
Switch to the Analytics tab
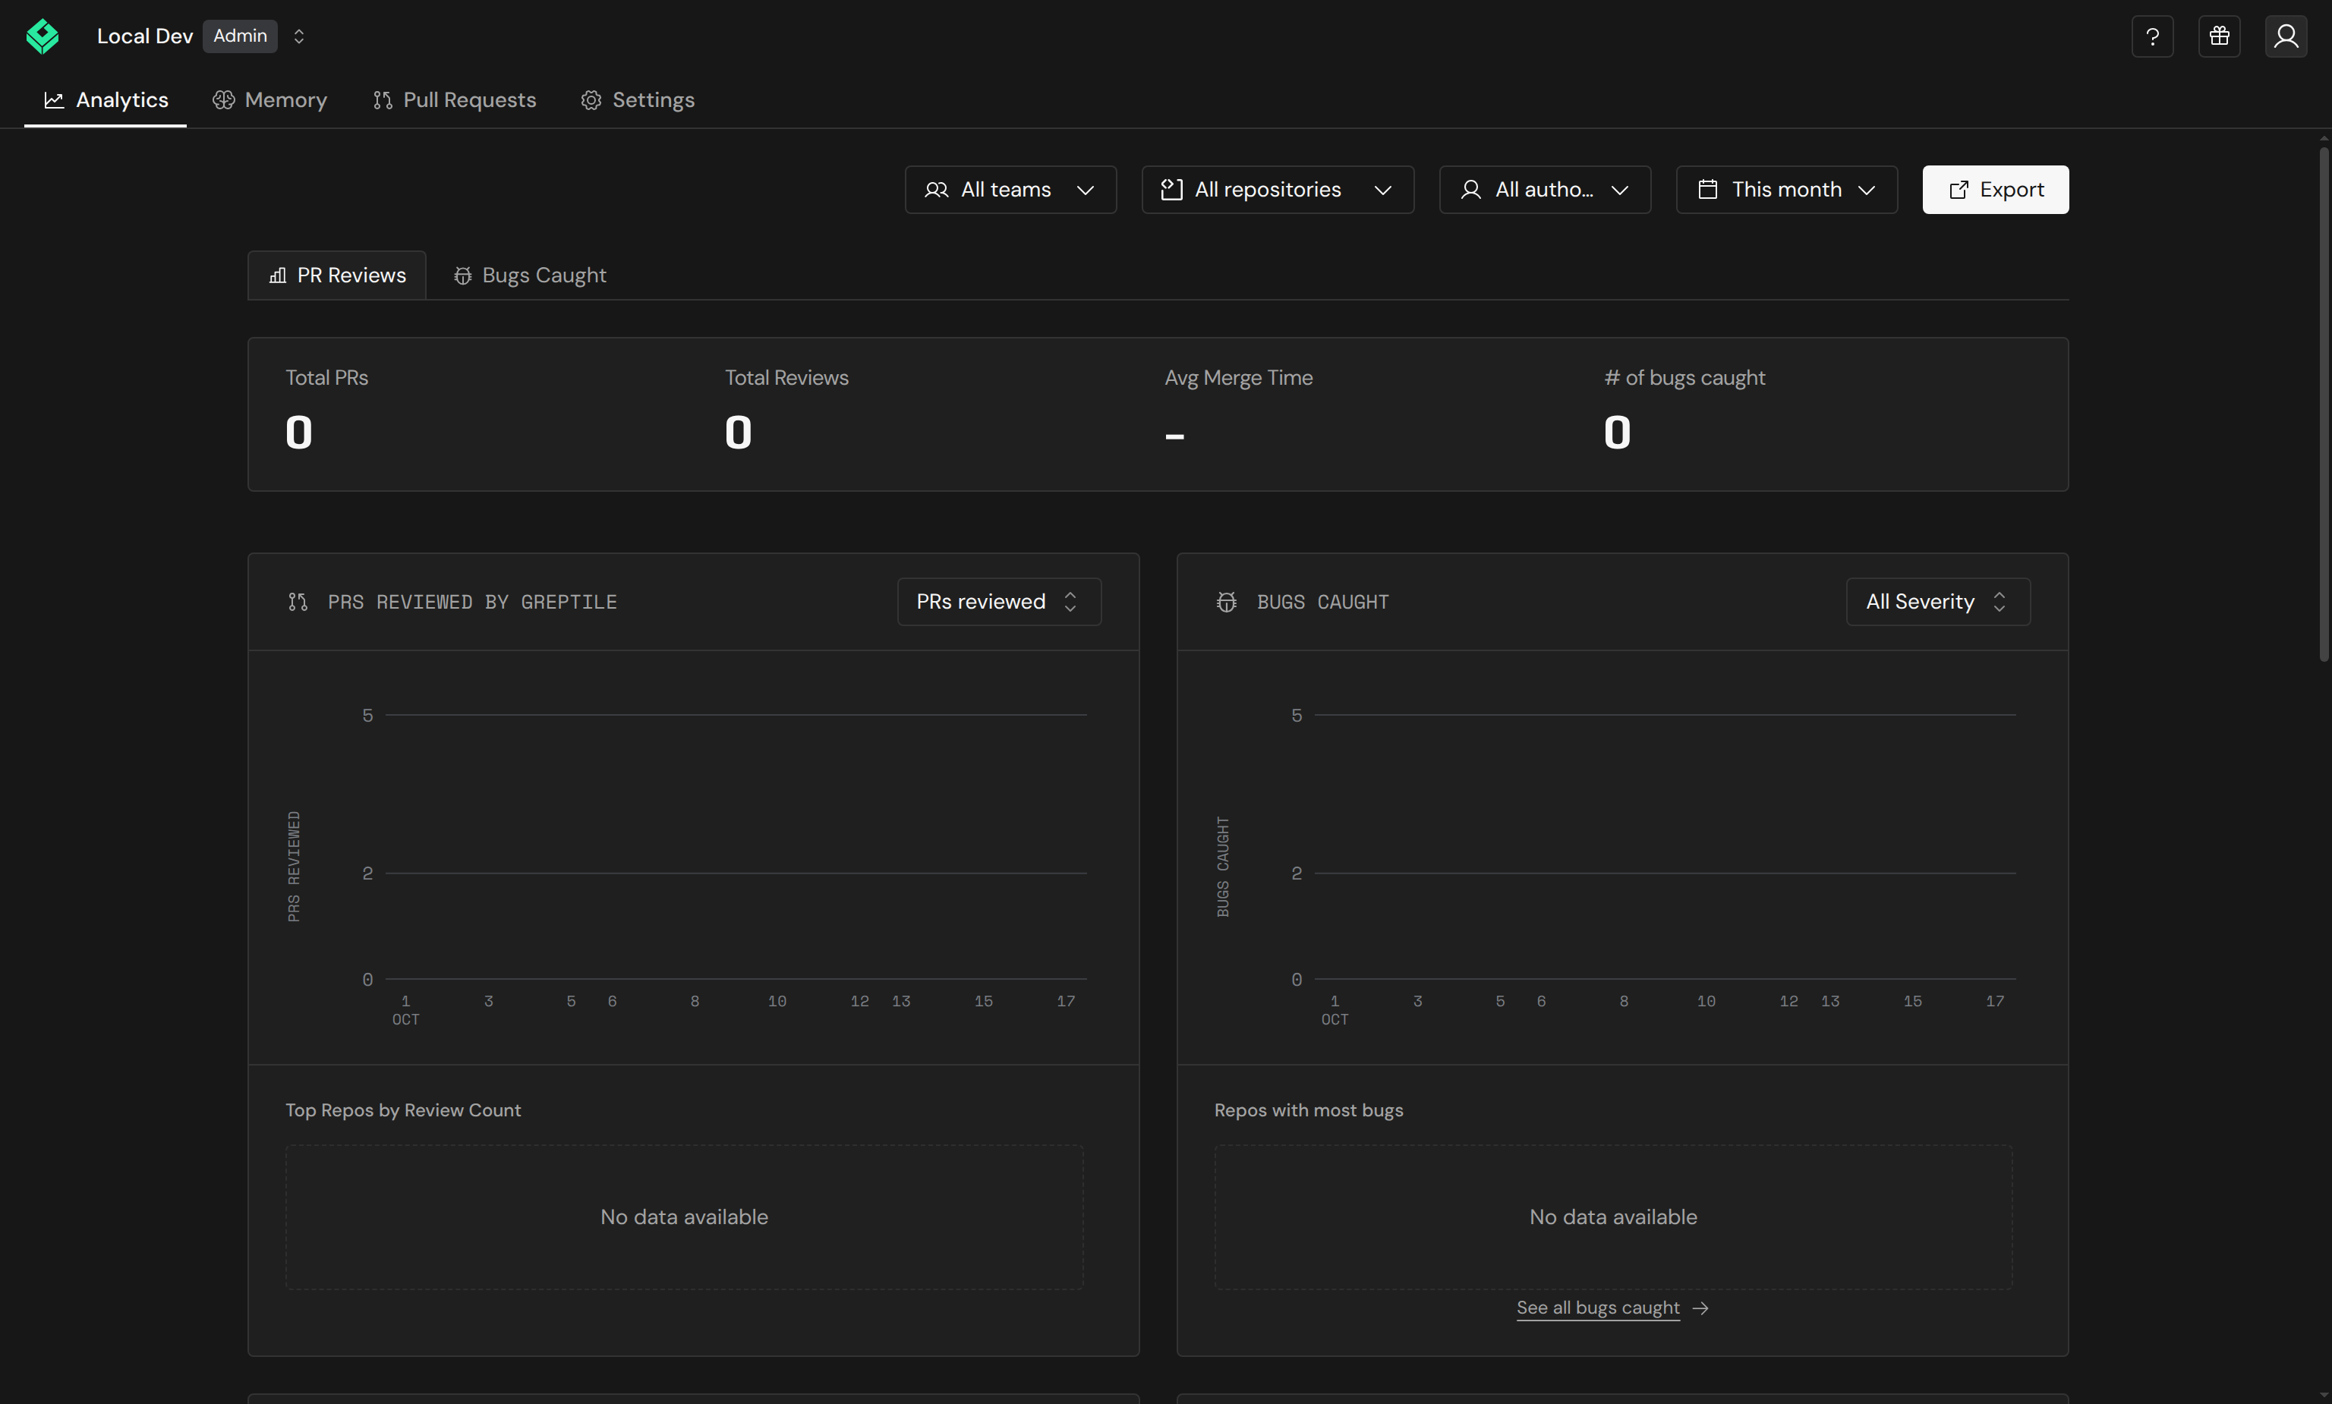click(106, 100)
